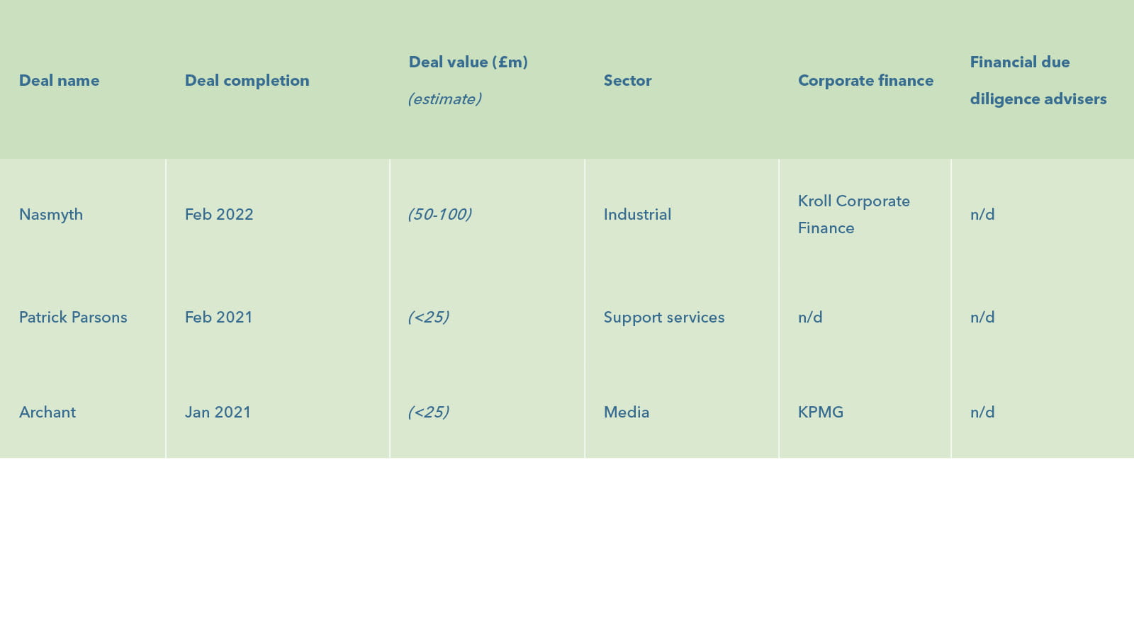Click the Sector column header
The height and width of the screenshot is (638, 1134).
pyautogui.click(x=627, y=81)
